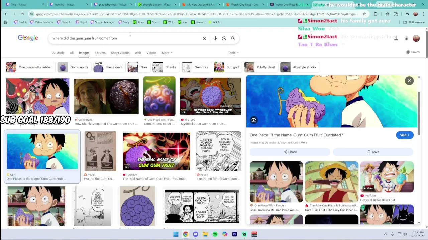
Task: Open the KickBot bookmark
Action: (x=215, y=22)
